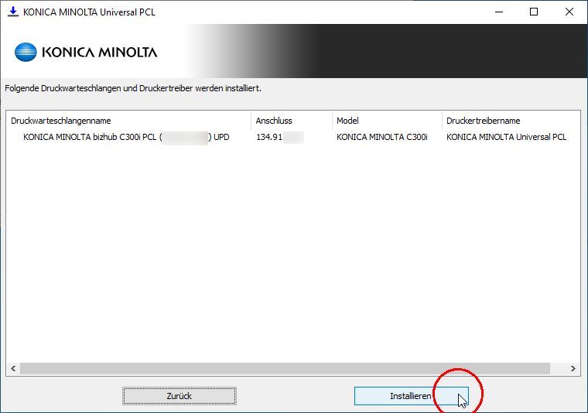
Task: Click the Model column header
Action: [x=347, y=121]
